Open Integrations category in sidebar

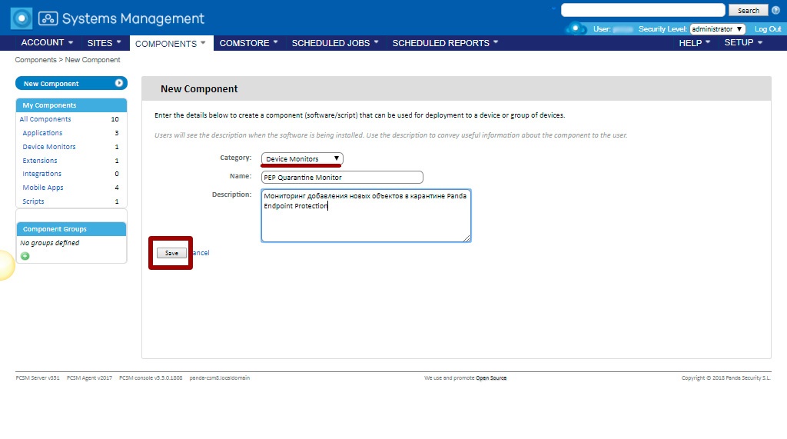pos(42,174)
